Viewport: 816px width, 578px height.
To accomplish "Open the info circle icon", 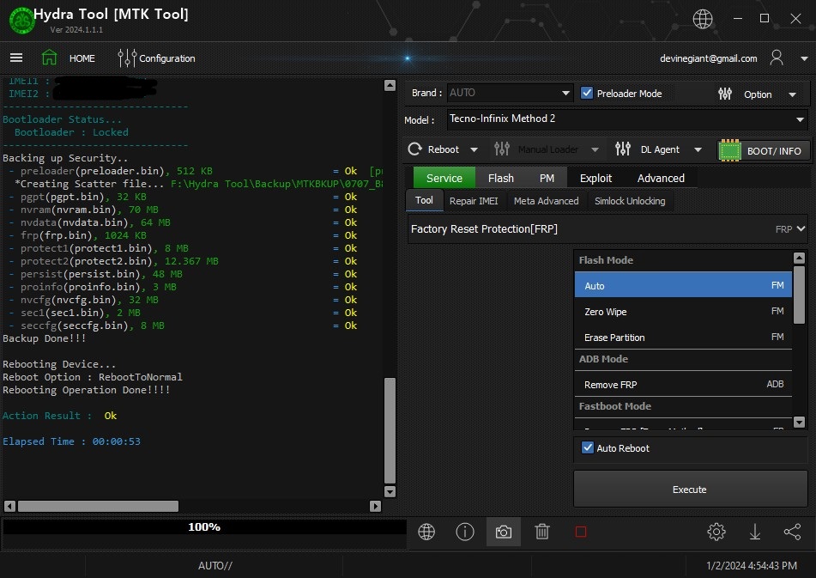I will point(465,532).
